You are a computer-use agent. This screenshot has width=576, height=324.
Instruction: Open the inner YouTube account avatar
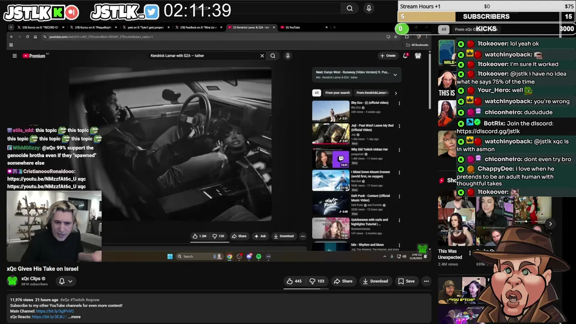(418, 56)
